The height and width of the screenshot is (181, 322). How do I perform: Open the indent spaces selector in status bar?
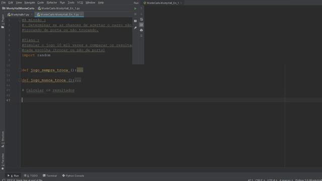tap(286, 180)
